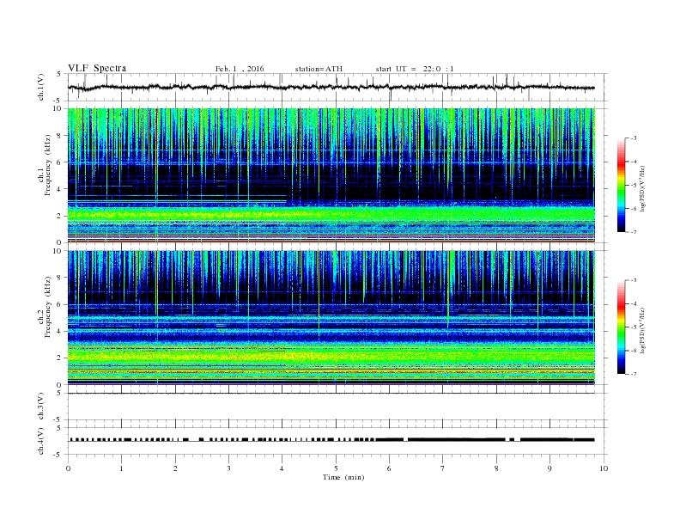Click time axis tick label "2"
Screen dimensions: 680x526
(175, 468)
